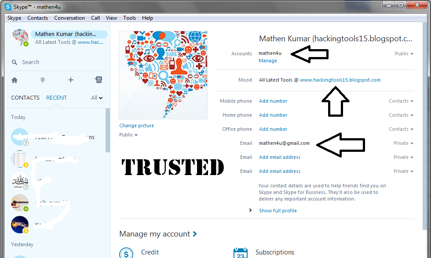Open the View menu
This screenshot has width=431, height=258.
pyautogui.click(x=111, y=18)
